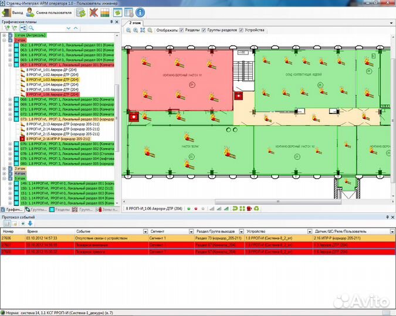
Task: Switch to the Разделы bottom tab
Action: point(60,209)
